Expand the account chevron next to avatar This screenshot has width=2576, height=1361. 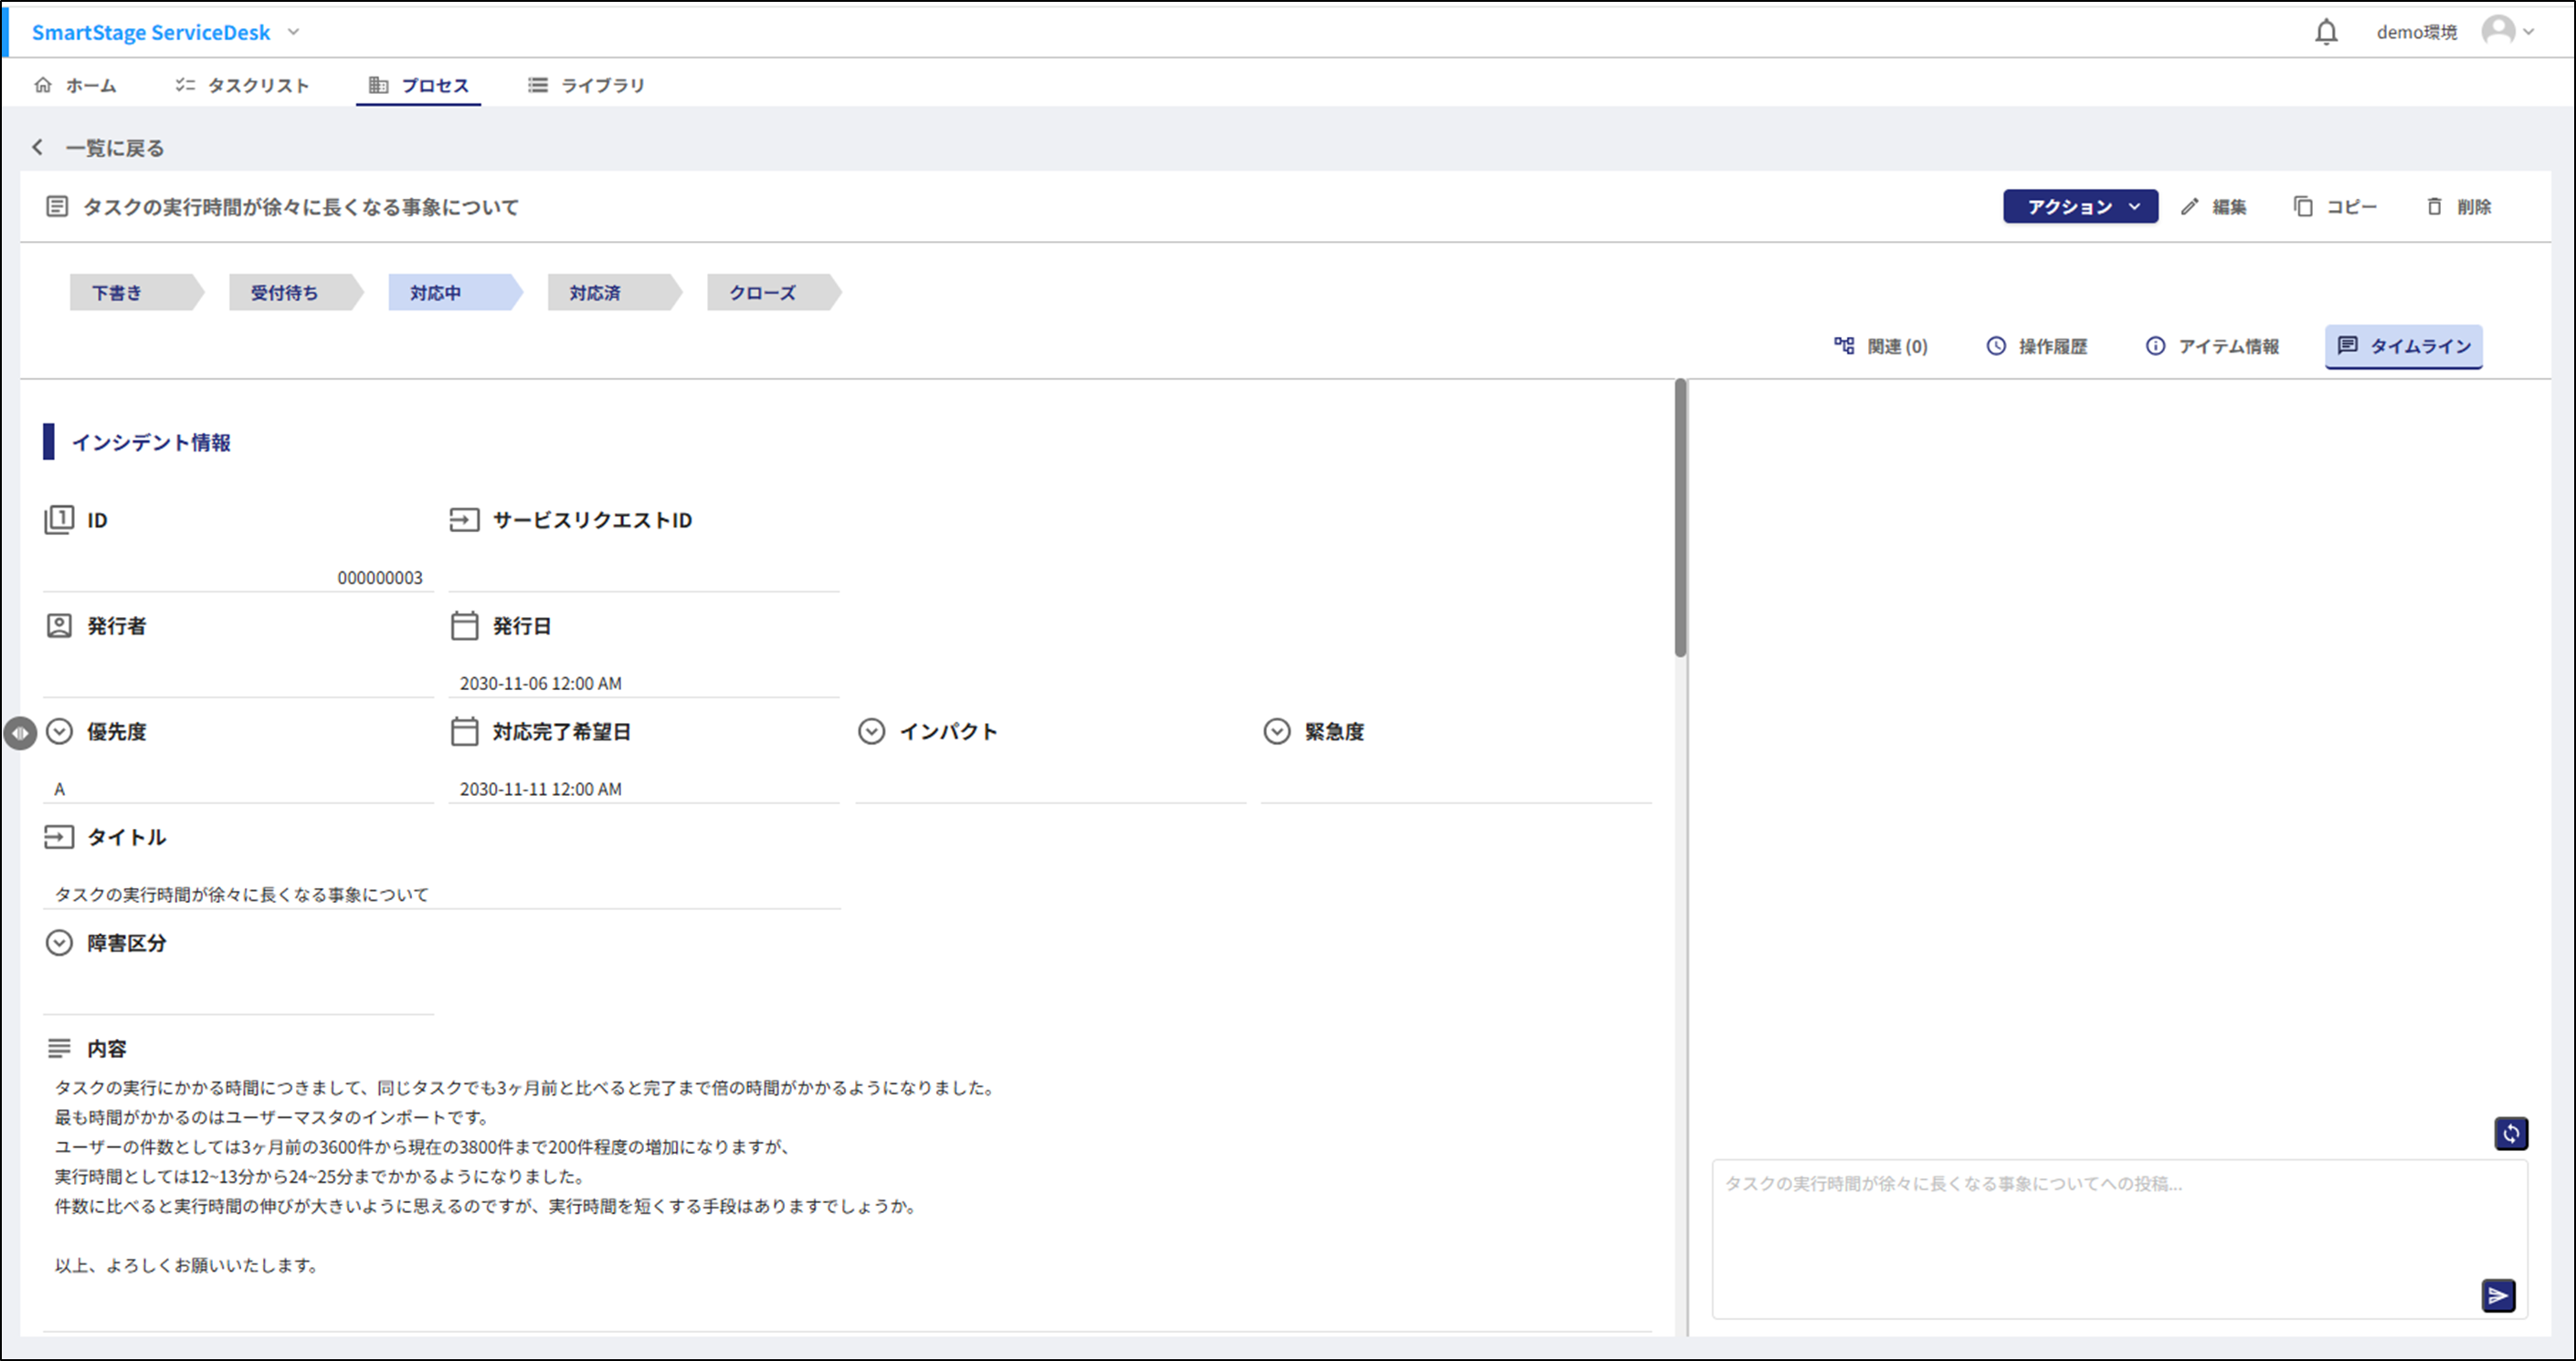(x=2529, y=32)
